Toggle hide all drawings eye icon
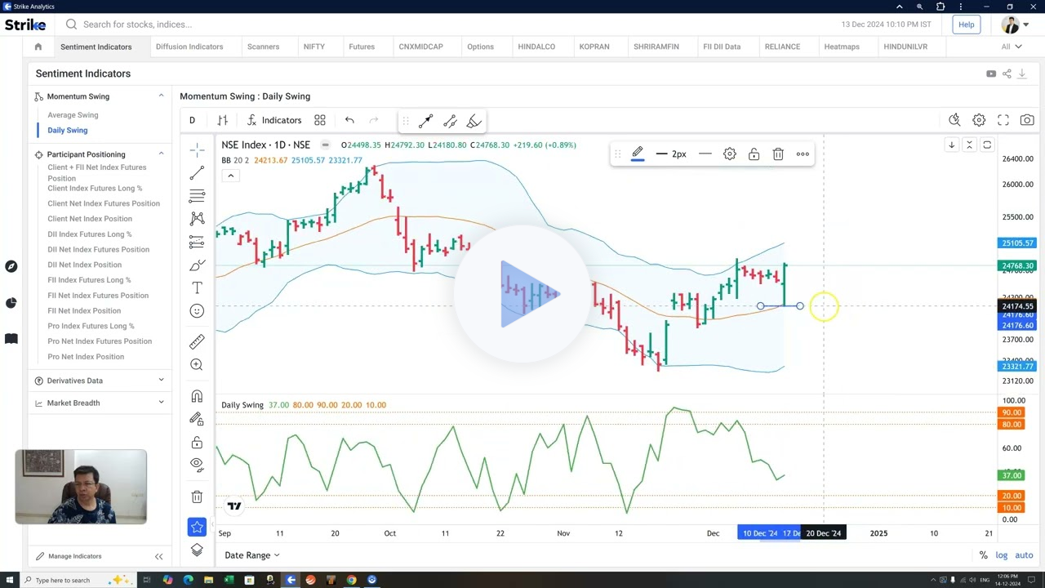The image size is (1045, 588). [197, 465]
